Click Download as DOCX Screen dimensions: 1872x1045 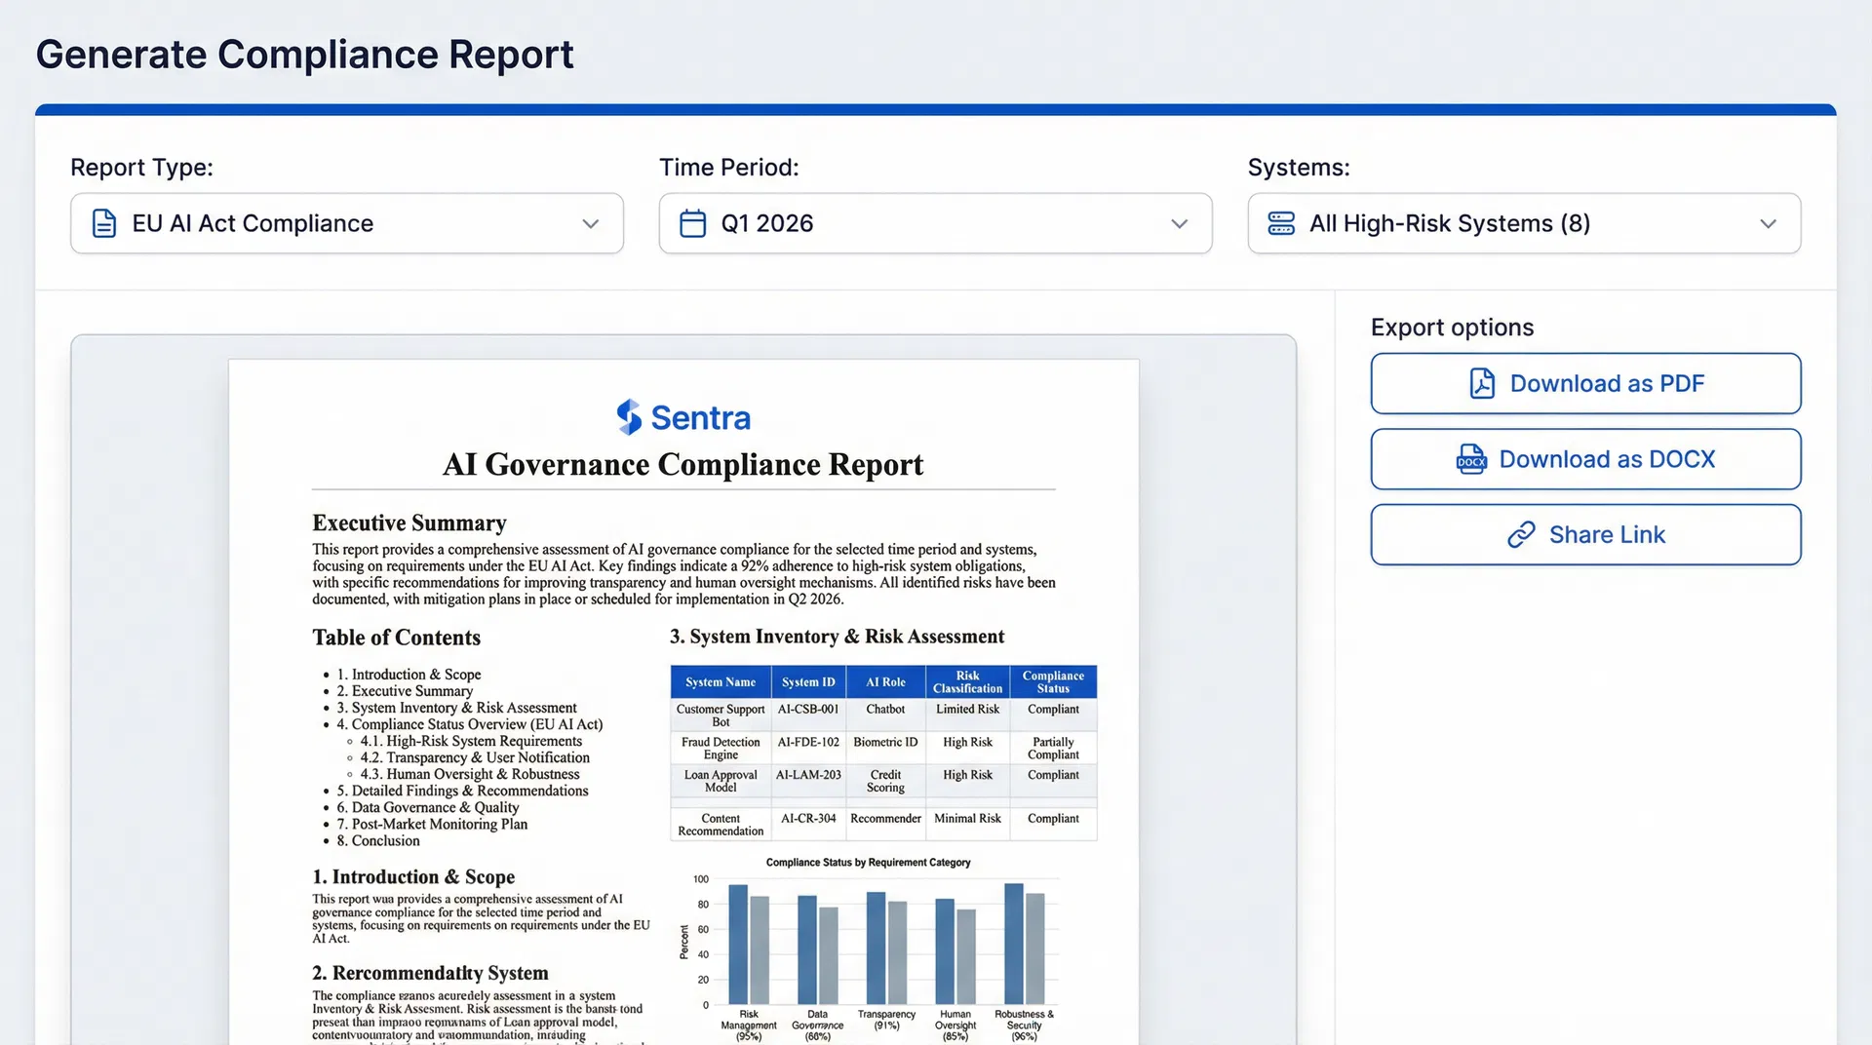pyautogui.click(x=1585, y=459)
